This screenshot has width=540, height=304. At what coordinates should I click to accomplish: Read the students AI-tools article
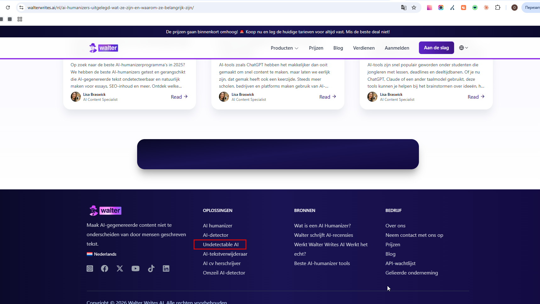click(x=476, y=97)
